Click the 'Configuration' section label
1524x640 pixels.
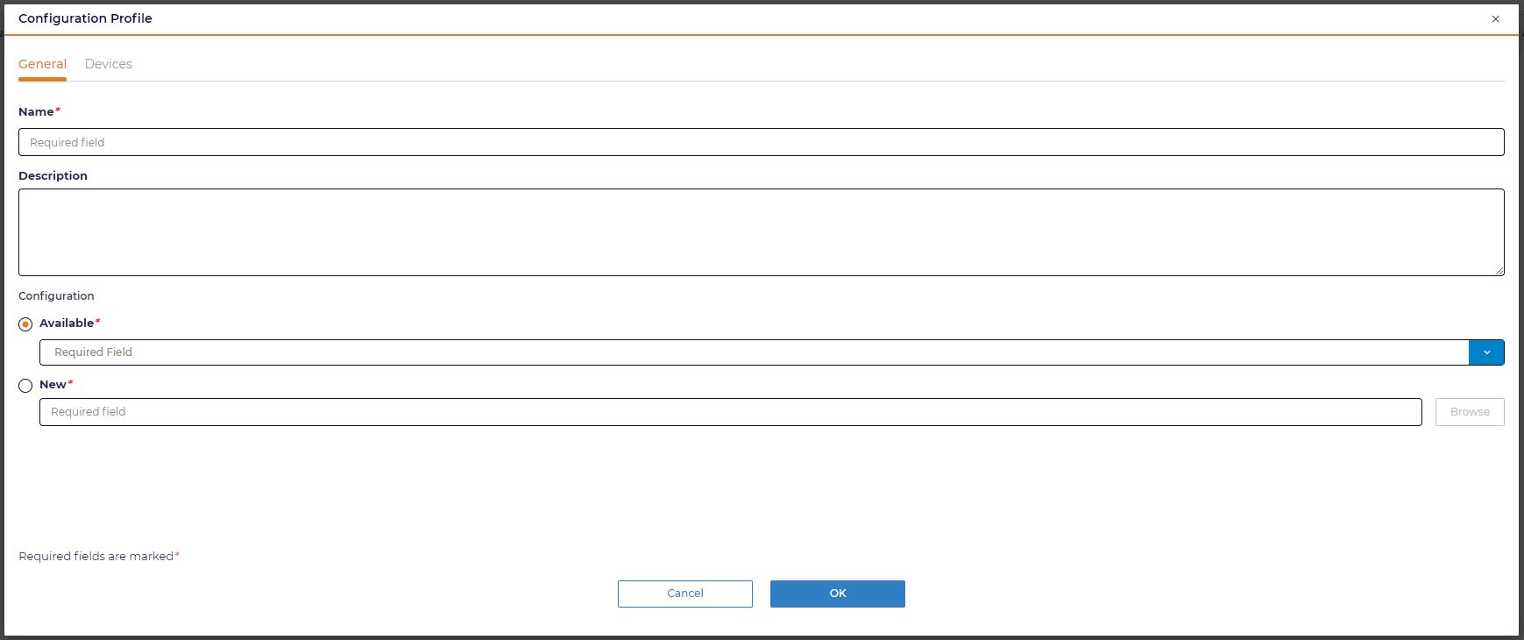(x=56, y=296)
